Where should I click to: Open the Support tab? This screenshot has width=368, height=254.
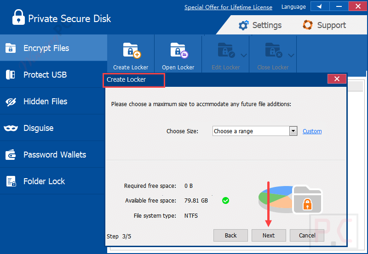pyautogui.click(x=324, y=25)
